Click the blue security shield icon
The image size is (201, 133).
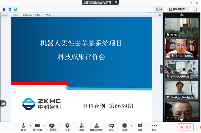(10, 9)
